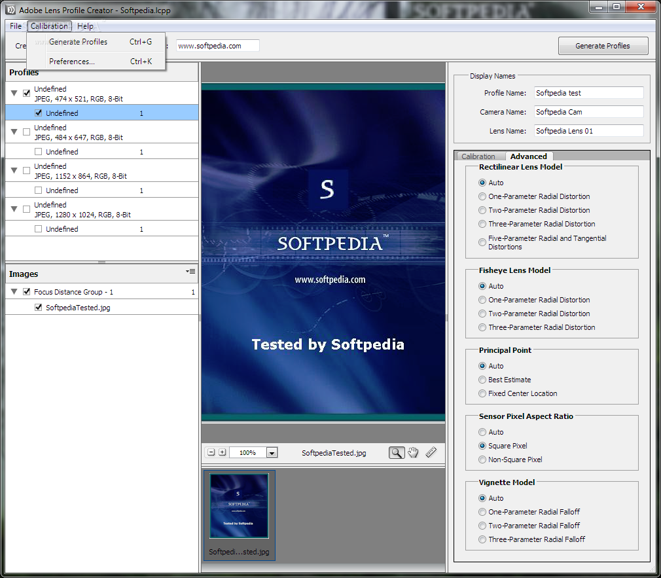
Task: Select Three-Parameter Radial Falloff vignette
Action: click(482, 539)
